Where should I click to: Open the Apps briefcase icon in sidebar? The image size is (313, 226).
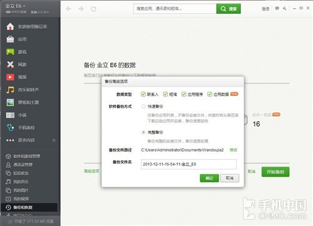[10, 39]
